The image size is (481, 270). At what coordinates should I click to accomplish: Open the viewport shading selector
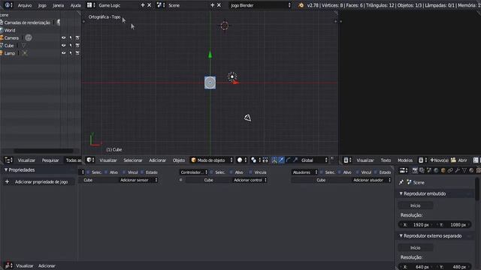coord(242,160)
